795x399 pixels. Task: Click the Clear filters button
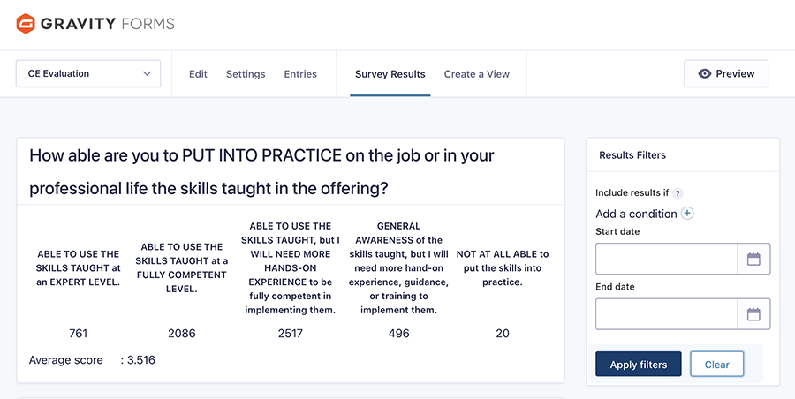[716, 365]
